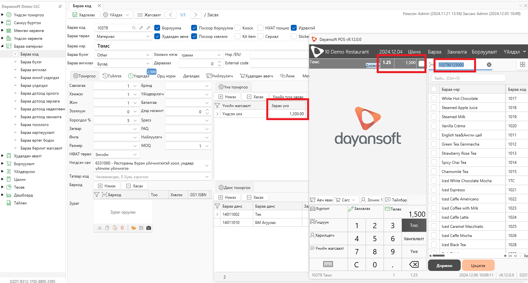The width and height of the screenshot is (528, 283).
Task: Click the paste icon under Зураг
Action: pyautogui.click(x=115, y=228)
